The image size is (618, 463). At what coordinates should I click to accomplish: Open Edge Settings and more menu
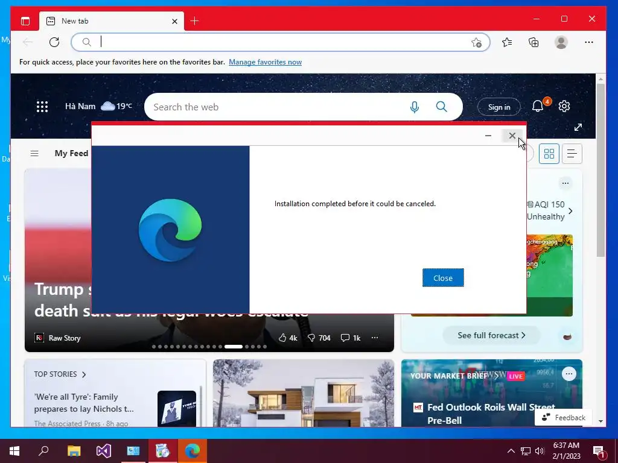(589, 42)
